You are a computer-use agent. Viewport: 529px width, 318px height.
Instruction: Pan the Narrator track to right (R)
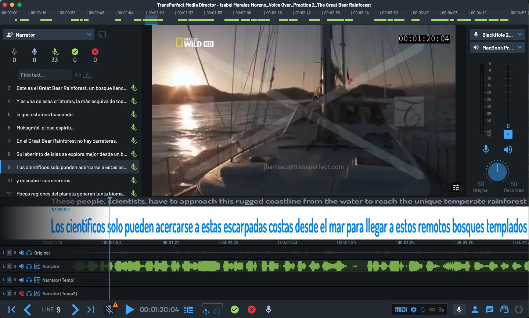(15, 266)
